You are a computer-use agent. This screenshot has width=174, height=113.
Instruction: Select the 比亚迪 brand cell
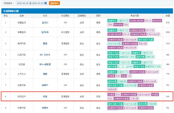click(x=22, y=64)
